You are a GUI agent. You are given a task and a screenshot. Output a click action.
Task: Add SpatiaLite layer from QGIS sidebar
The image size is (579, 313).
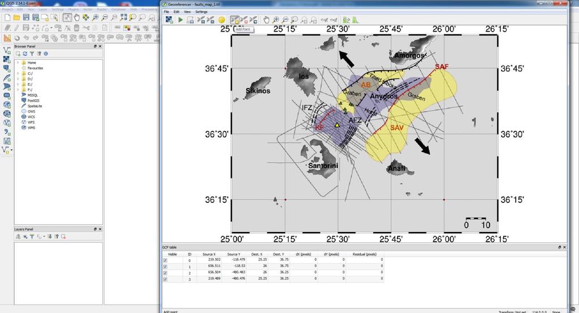pyautogui.click(x=6, y=77)
